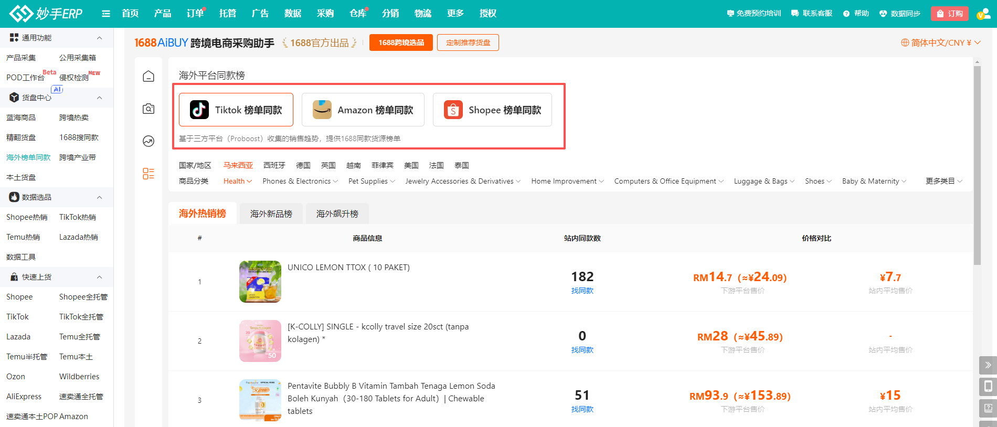Expand Home Improvement category dropdown

pyautogui.click(x=567, y=181)
